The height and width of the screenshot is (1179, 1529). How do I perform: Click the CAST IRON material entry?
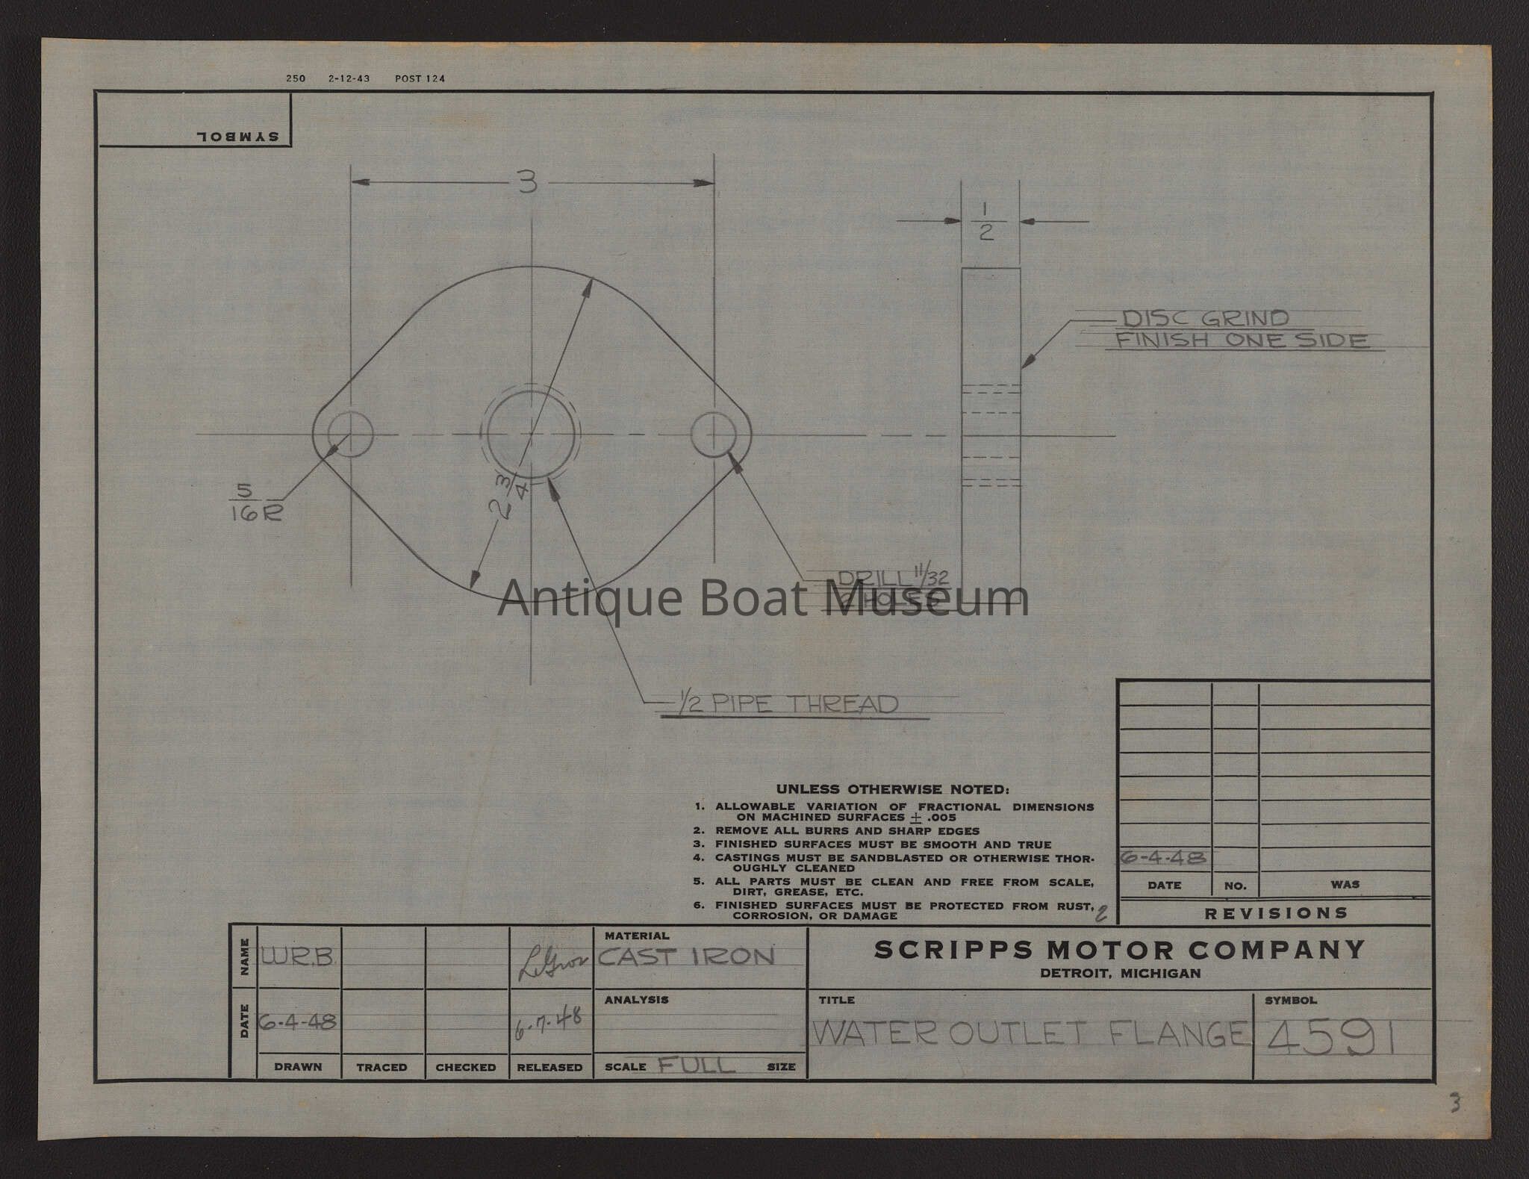[686, 956]
